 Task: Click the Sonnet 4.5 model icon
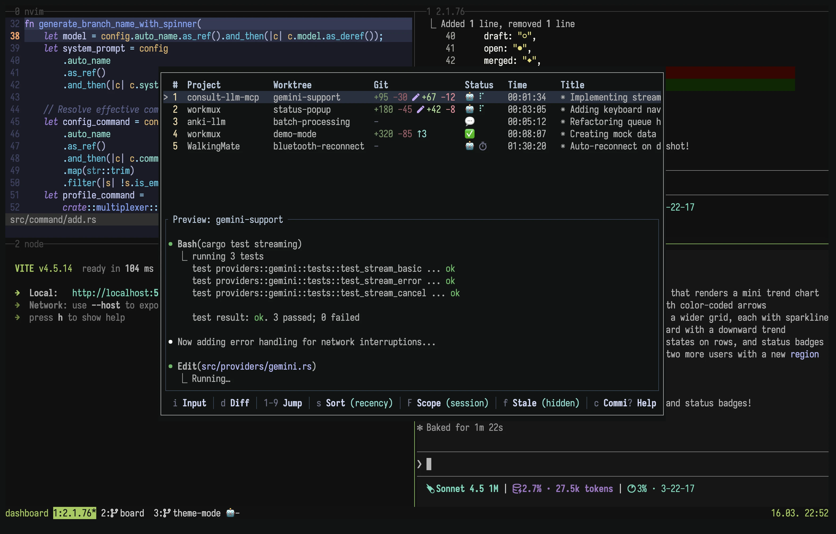[x=430, y=489]
